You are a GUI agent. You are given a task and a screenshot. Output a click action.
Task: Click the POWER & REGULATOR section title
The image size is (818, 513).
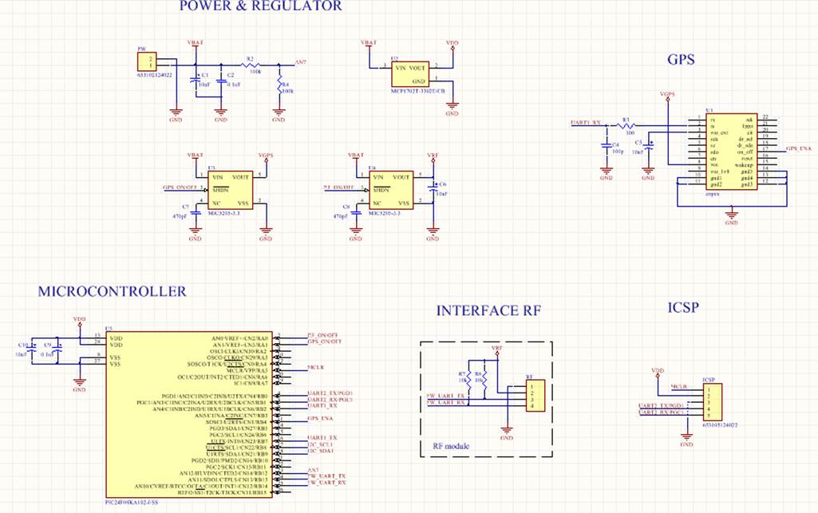click(261, 6)
